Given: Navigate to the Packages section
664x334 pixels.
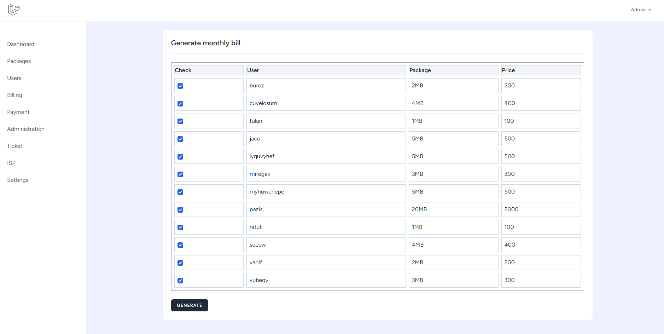Looking at the screenshot, I should [x=19, y=61].
